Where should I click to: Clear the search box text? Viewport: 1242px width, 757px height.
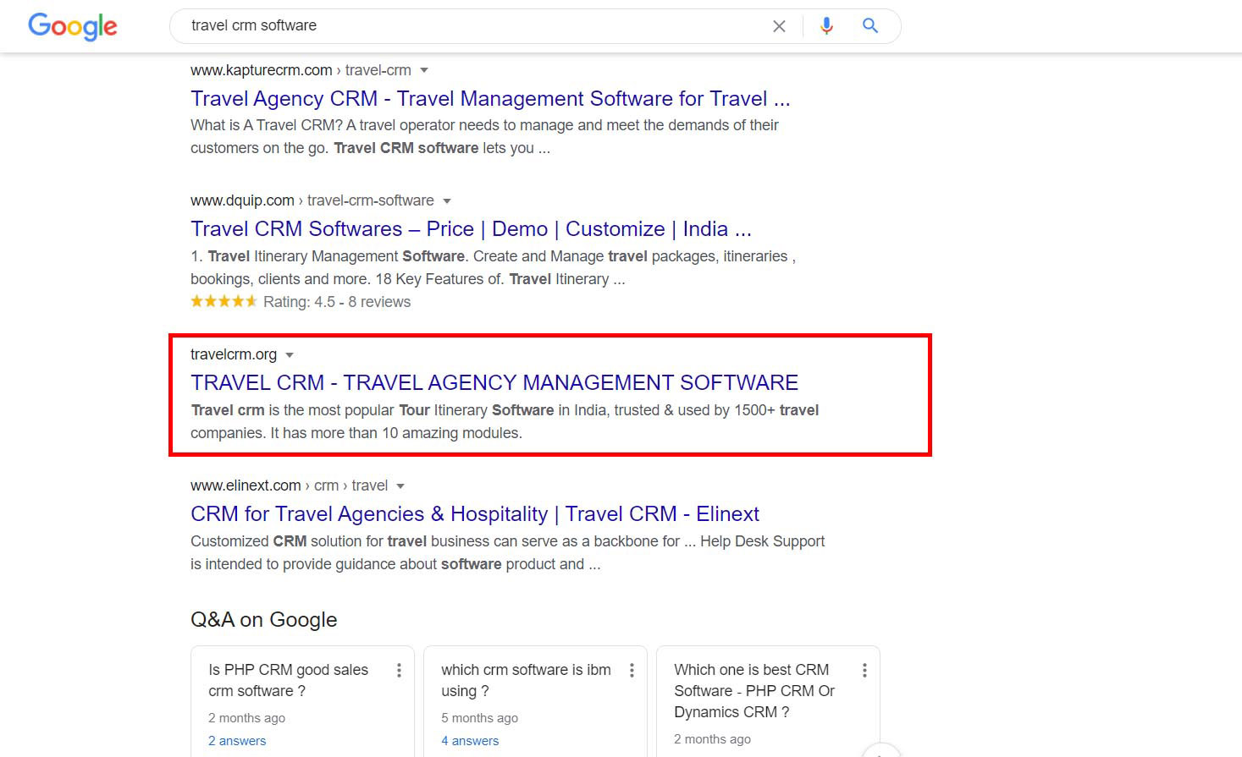(779, 26)
